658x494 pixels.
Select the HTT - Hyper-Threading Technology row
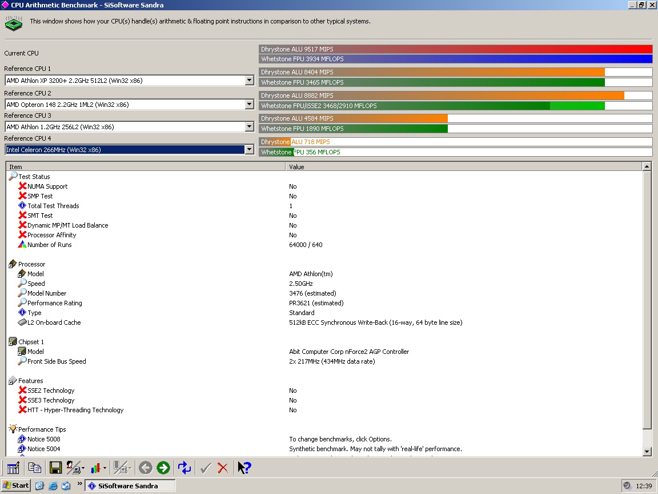coord(324,409)
